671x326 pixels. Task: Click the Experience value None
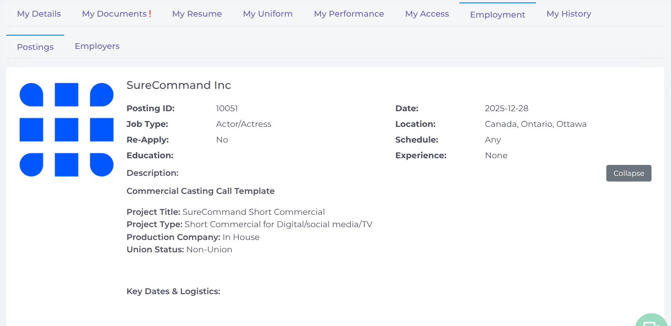(x=496, y=155)
